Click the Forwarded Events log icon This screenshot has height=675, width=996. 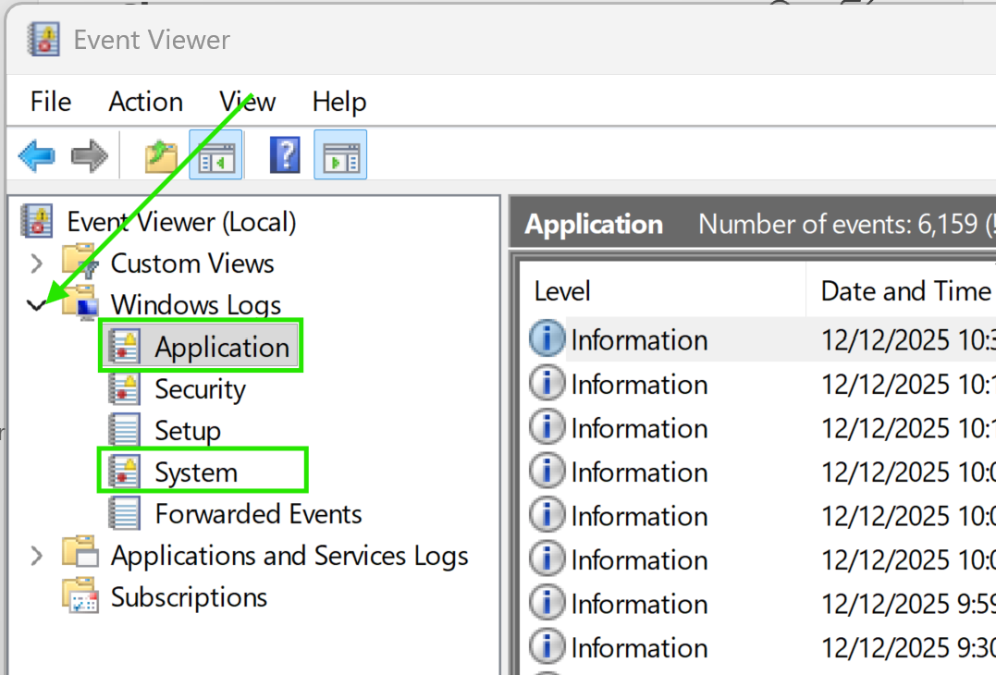[125, 513]
